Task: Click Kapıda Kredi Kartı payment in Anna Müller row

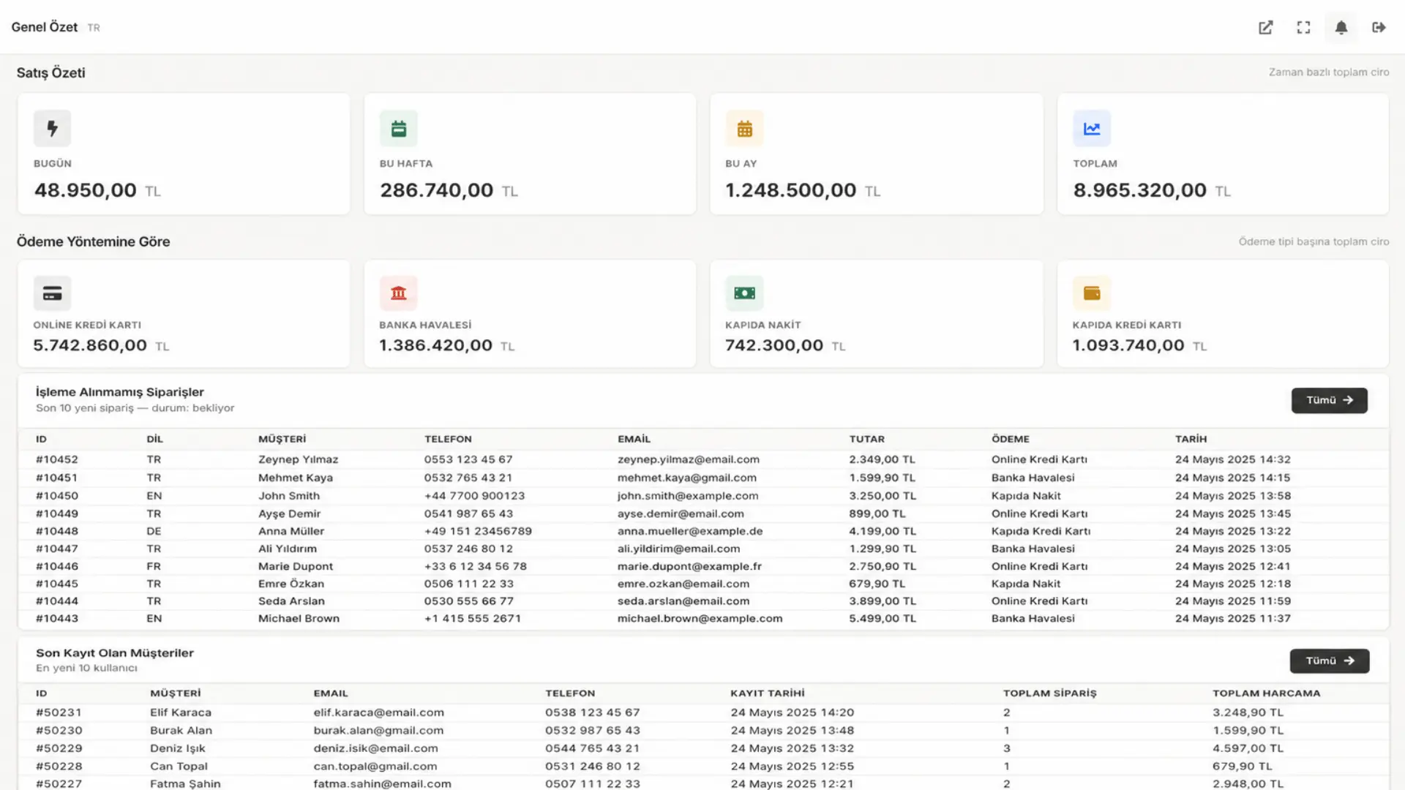Action: click(x=1041, y=531)
